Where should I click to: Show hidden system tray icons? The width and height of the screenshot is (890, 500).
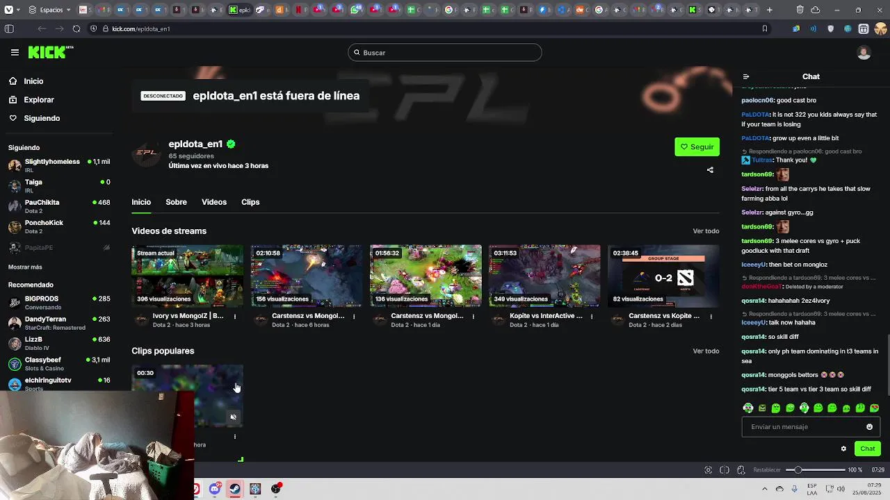pyautogui.click(x=764, y=489)
